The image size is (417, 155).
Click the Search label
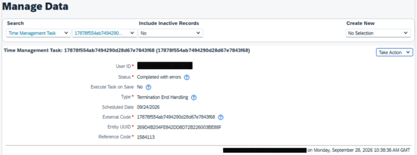(15, 24)
